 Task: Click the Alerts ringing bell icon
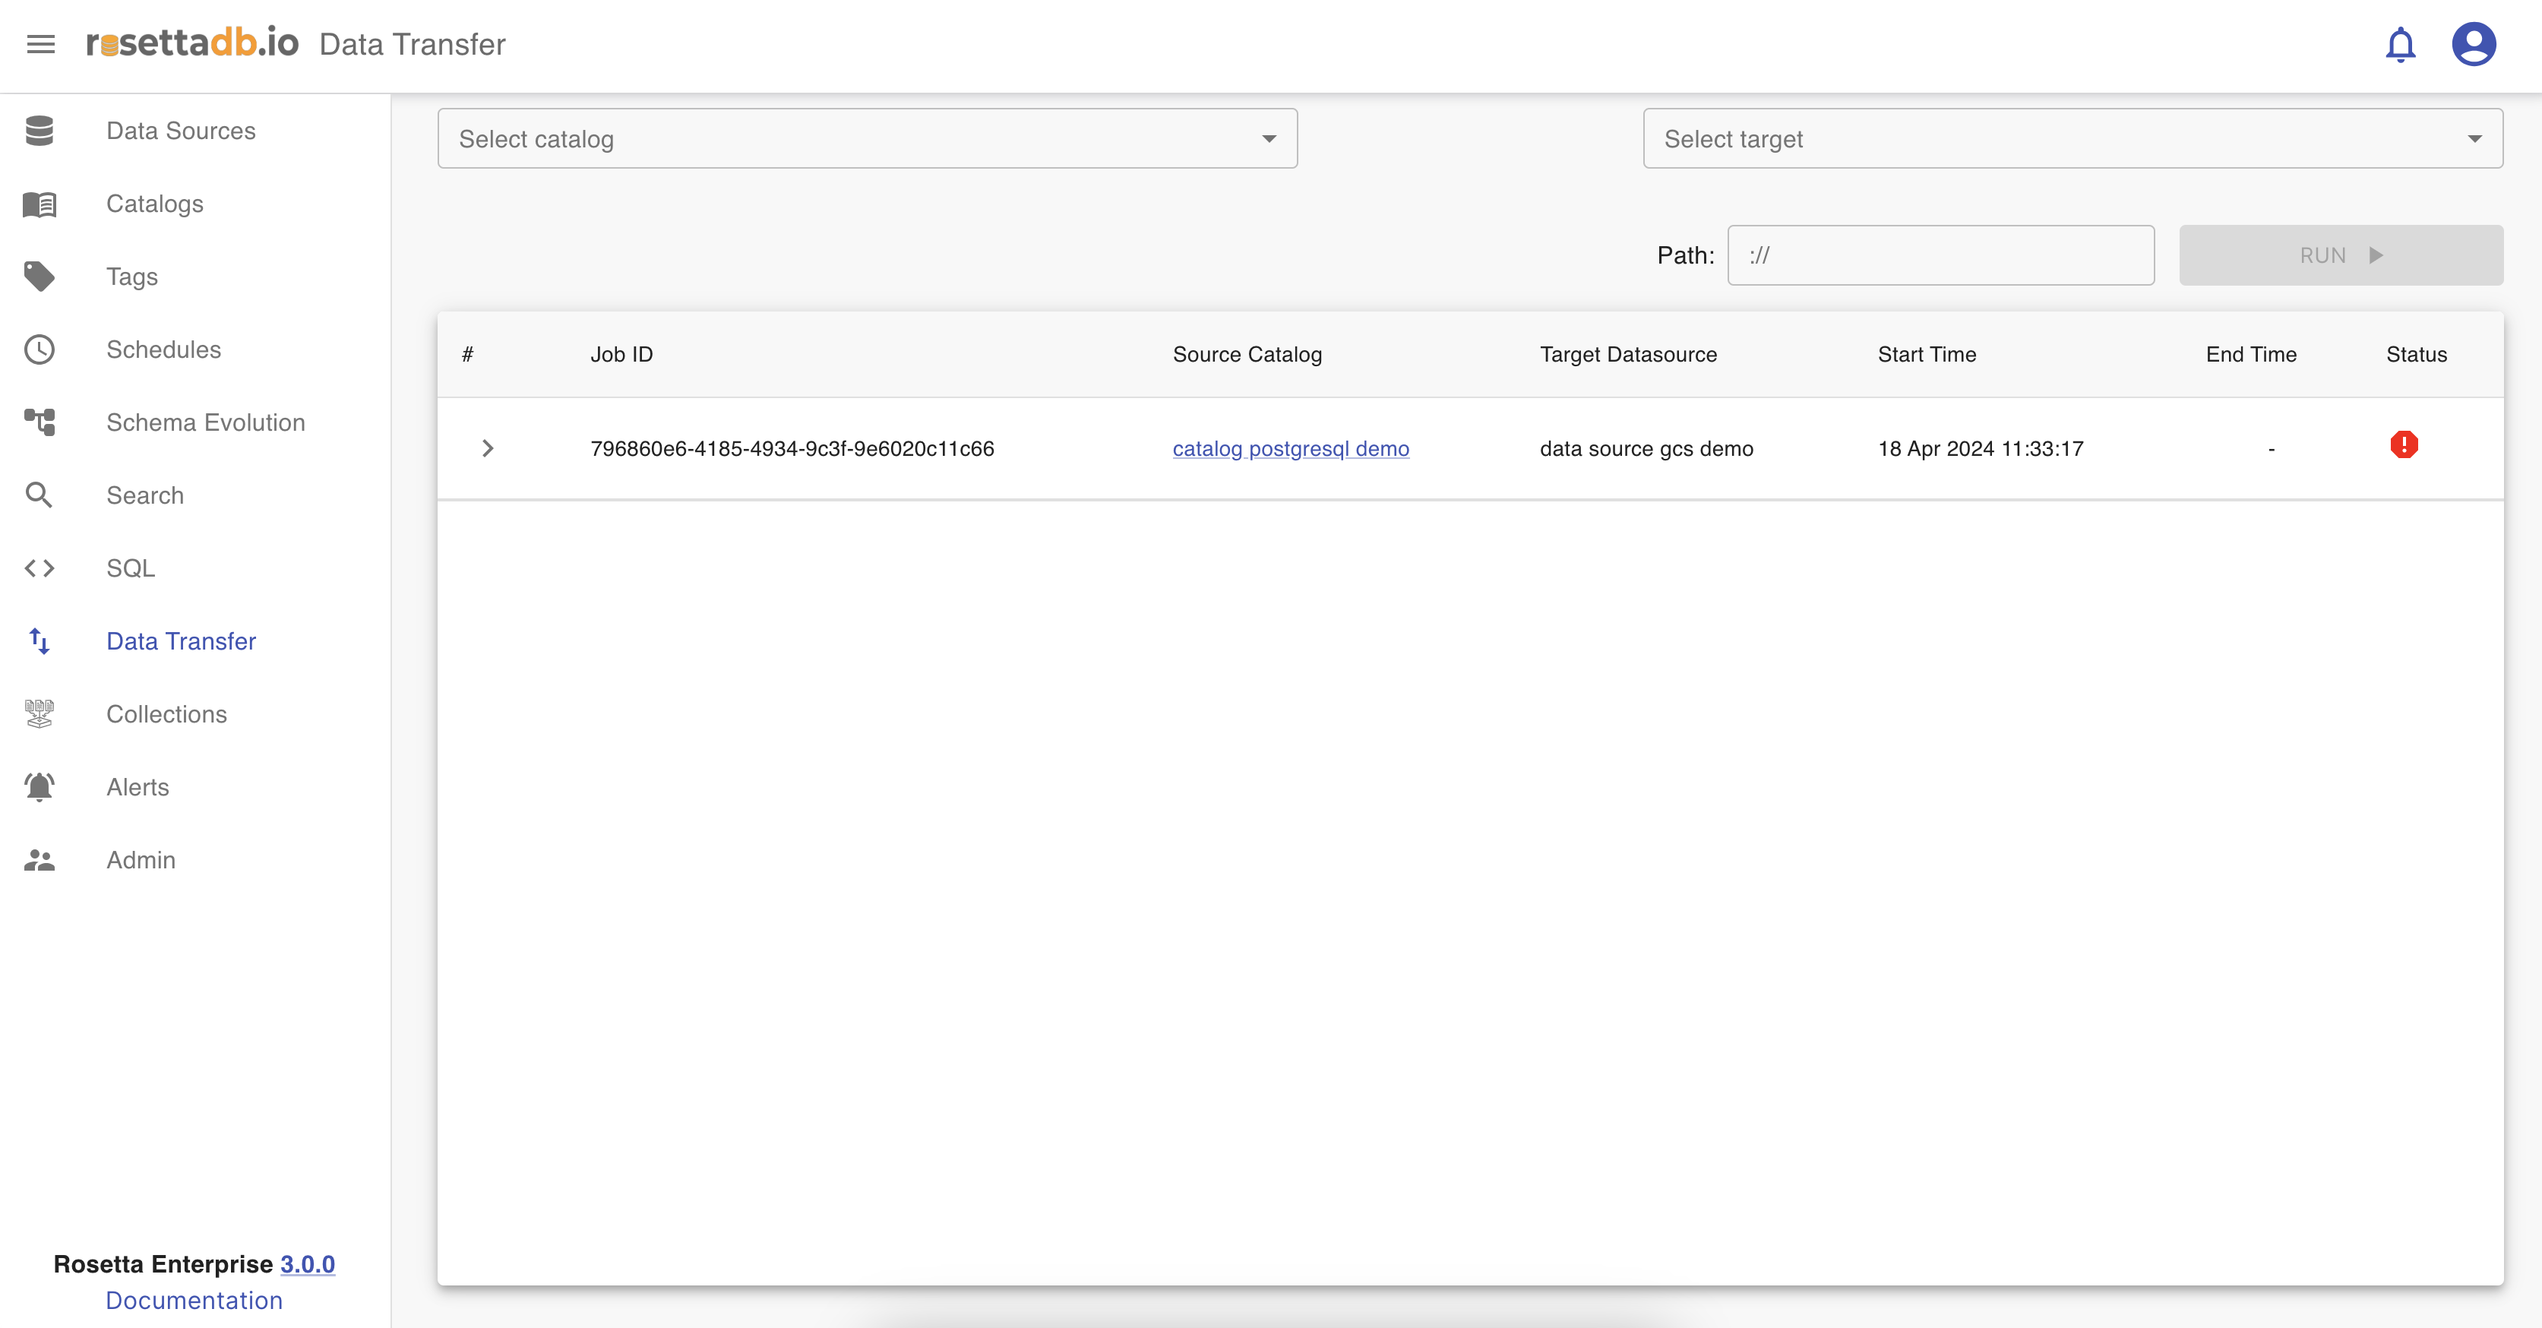[40, 787]
